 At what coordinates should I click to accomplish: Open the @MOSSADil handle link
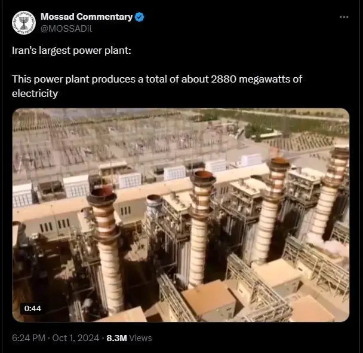tap(66, 29)
